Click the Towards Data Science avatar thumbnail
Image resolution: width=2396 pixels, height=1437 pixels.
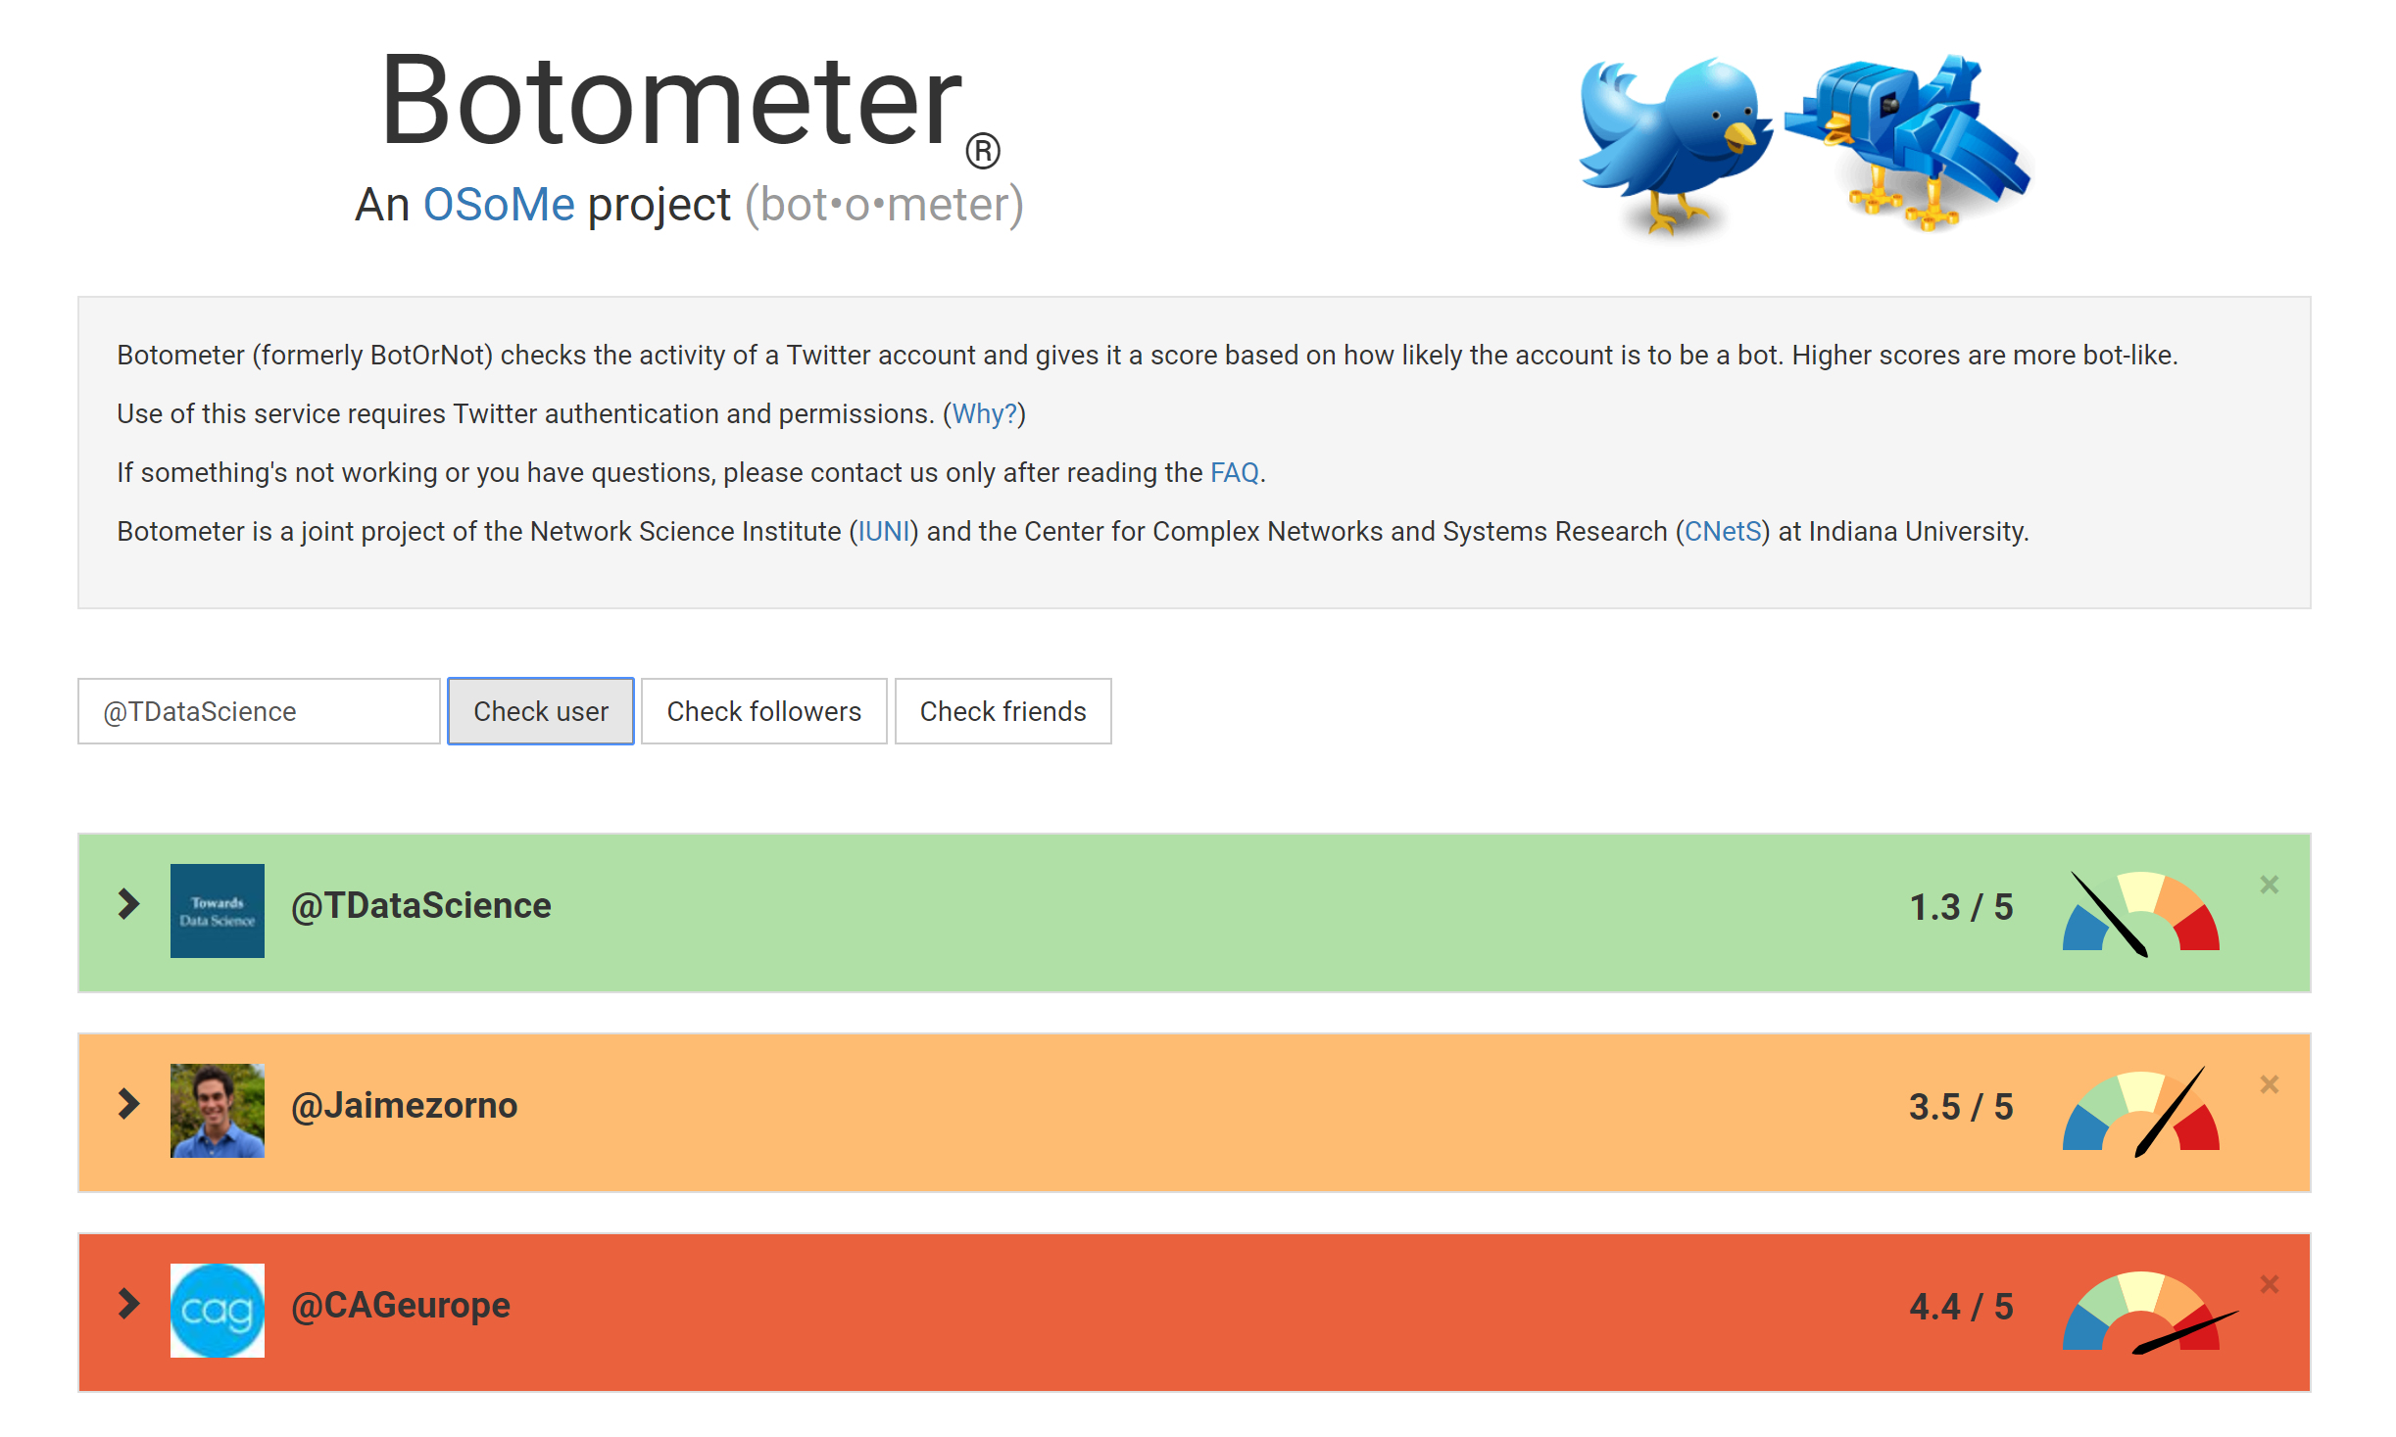pyautogui.click(x=218, y=911)
